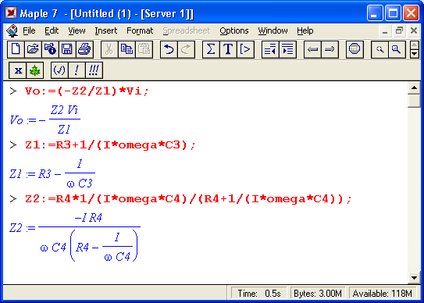Click the Maple leaf icon in context bar
The height and width of the screenshot is (303, 424).
tap(35, 70)
